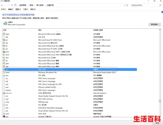Click 设置关联 in the breadcrumb

tap(50, 5)
